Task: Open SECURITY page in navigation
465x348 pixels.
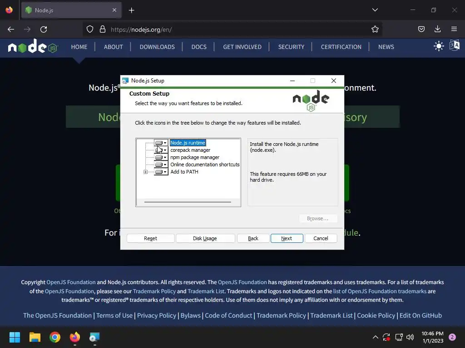Action: click(x=291, y=47)
